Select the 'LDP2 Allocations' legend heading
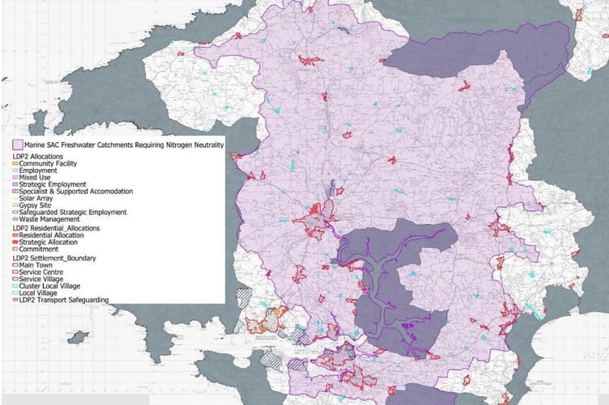 [38, 157]
